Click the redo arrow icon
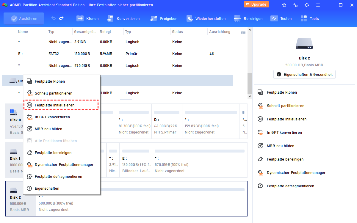The image size is (357, 223). pos(61,18)
